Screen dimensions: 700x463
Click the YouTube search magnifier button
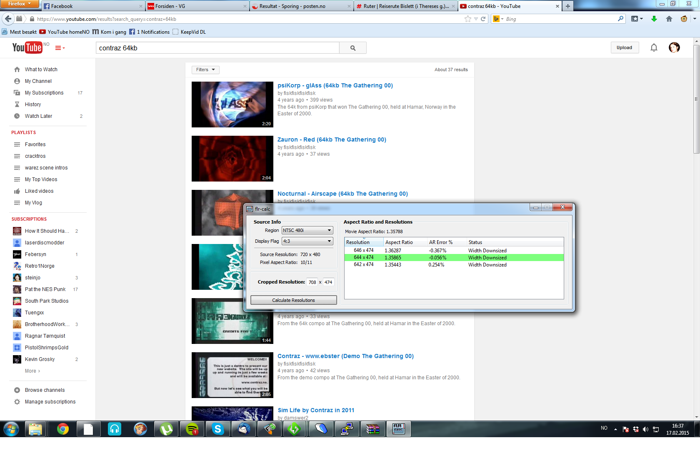click(x=352, y=48)
